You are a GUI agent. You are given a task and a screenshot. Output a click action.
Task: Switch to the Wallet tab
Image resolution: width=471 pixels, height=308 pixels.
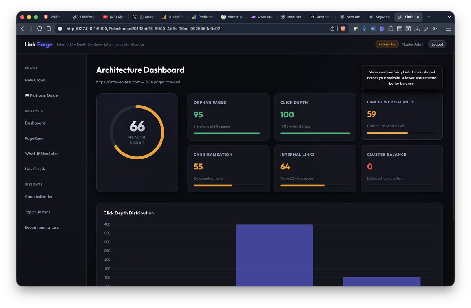point(55,17)
